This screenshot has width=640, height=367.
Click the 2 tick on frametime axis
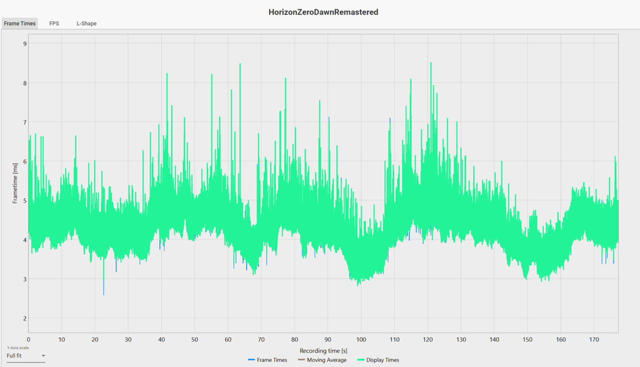[25, 318]
